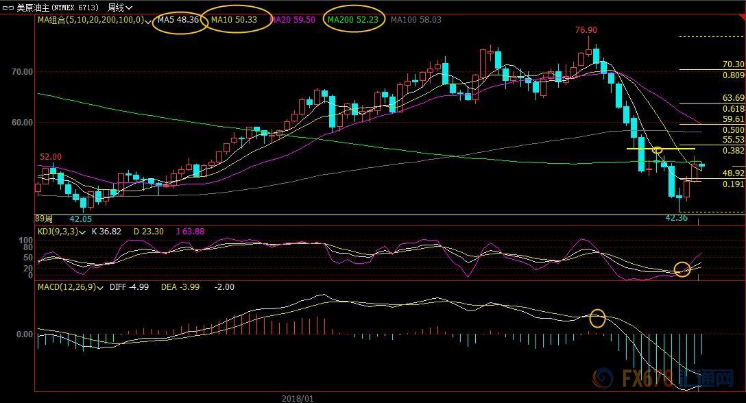Click the DIFF -4.99 reading
The width and height of the screenshot is (746, 403).
(129, 287)
